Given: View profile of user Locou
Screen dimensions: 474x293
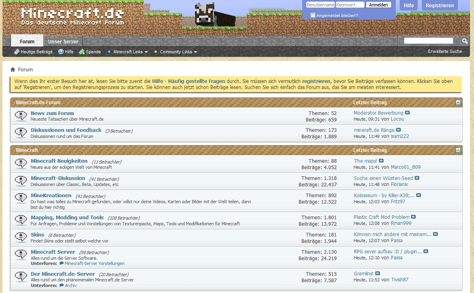Looking at the screenshot, I should click(x=397, y=119).
